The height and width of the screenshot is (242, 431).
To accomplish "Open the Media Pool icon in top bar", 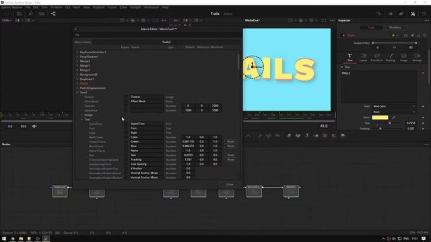I will coord(19,13).
